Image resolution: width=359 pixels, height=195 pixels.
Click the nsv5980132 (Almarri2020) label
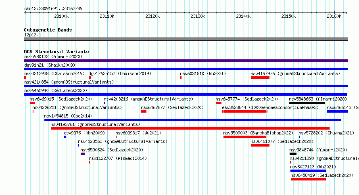53,57
